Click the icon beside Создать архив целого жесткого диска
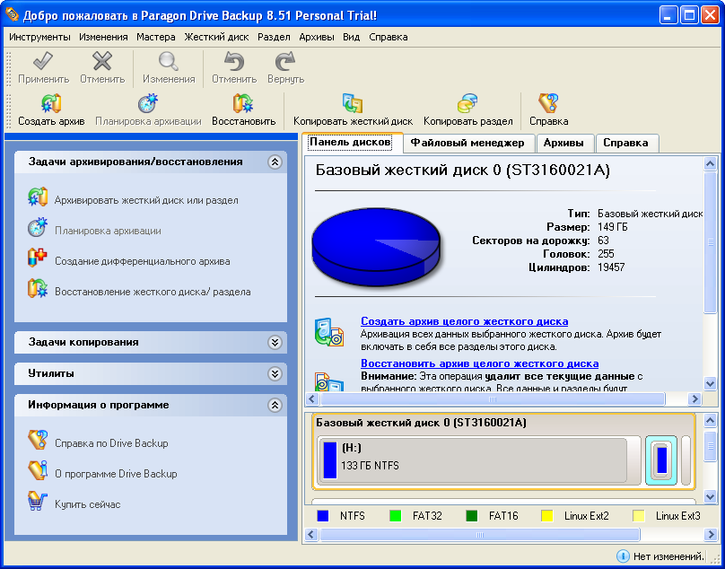This screenshot has width=725, height=569. tap(329, 332)
